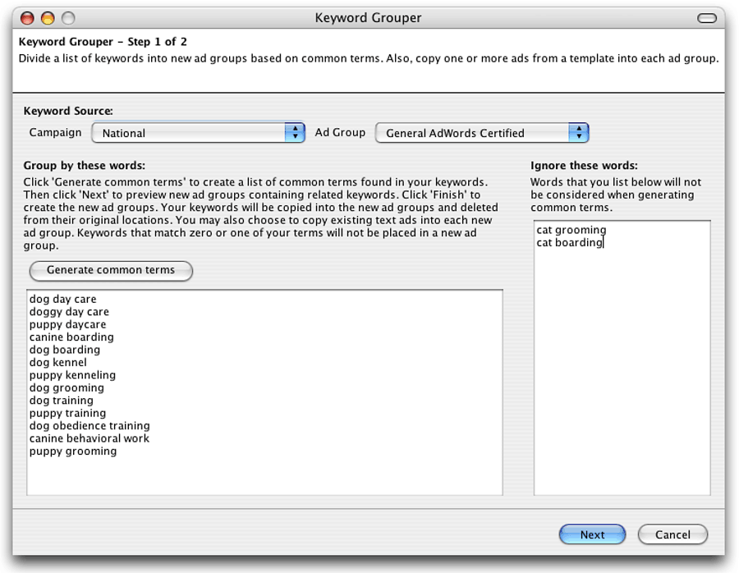Select the 'dog day care' term
The height and width of the screenshot is (573, 739).
(x=63, y=300)
